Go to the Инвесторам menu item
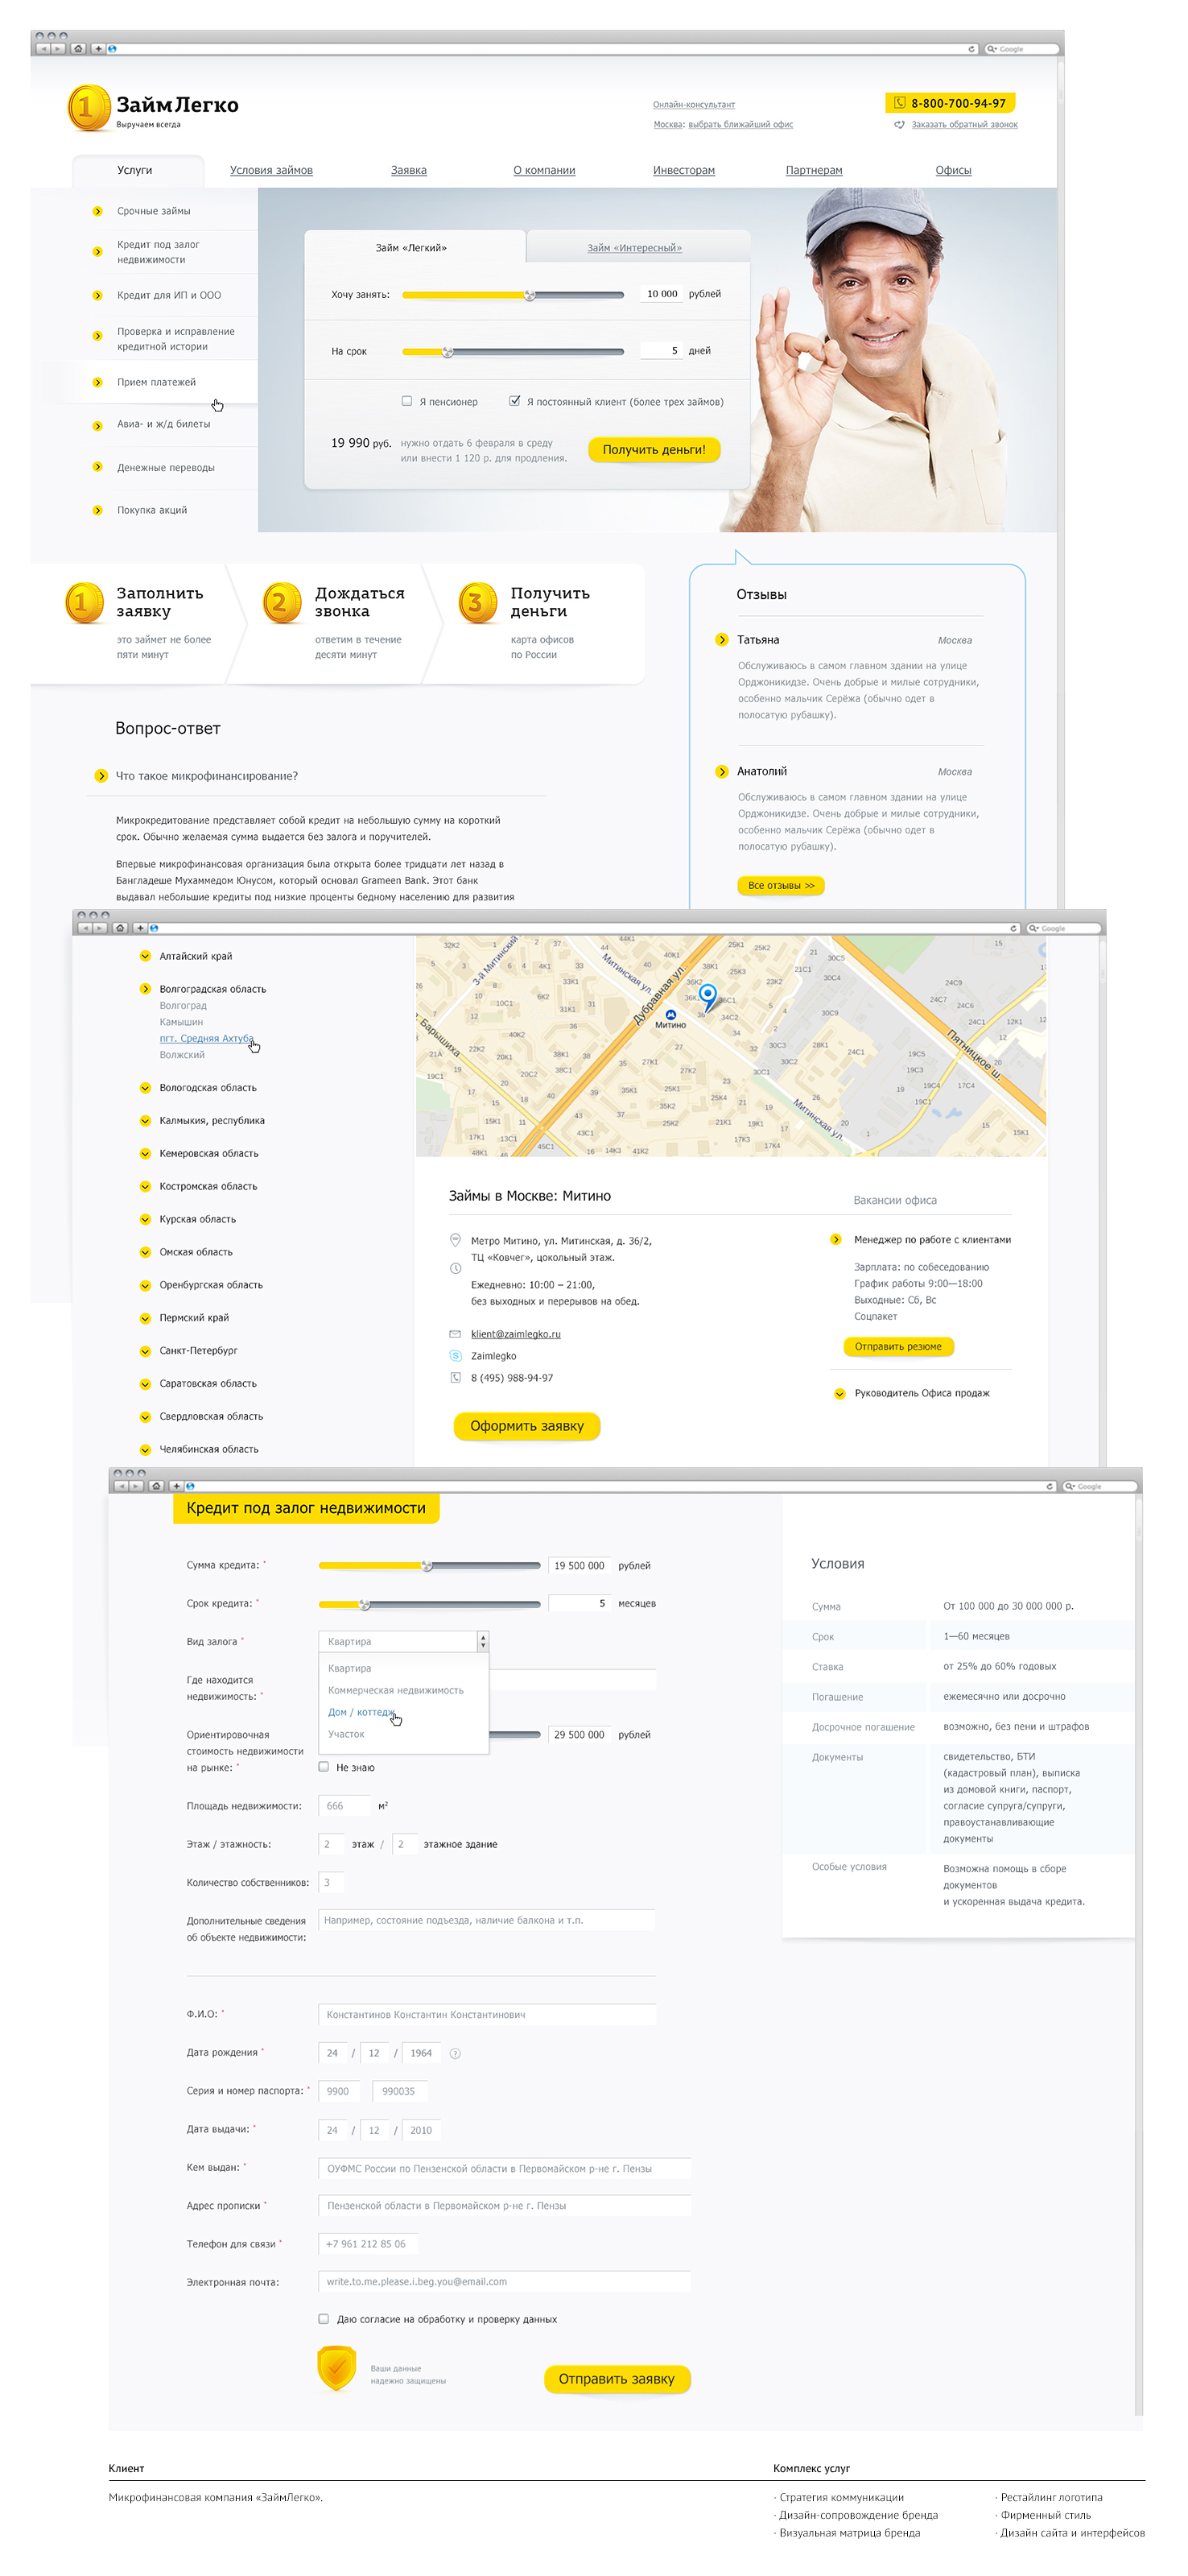 pyautogui.click(x=683, y=170)
